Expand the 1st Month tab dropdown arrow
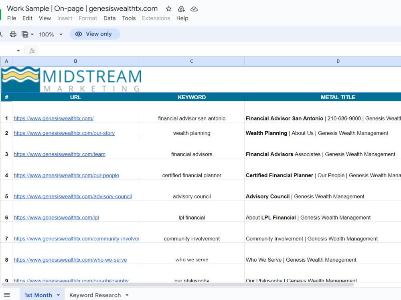This screenshot has height=300, width=401. click(58, 295)
